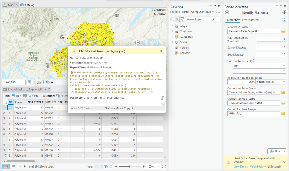Viewport: 289px width, 171px height.
Task: Expand the Maps node in the Catalog
Action: (x=172, y=26)
